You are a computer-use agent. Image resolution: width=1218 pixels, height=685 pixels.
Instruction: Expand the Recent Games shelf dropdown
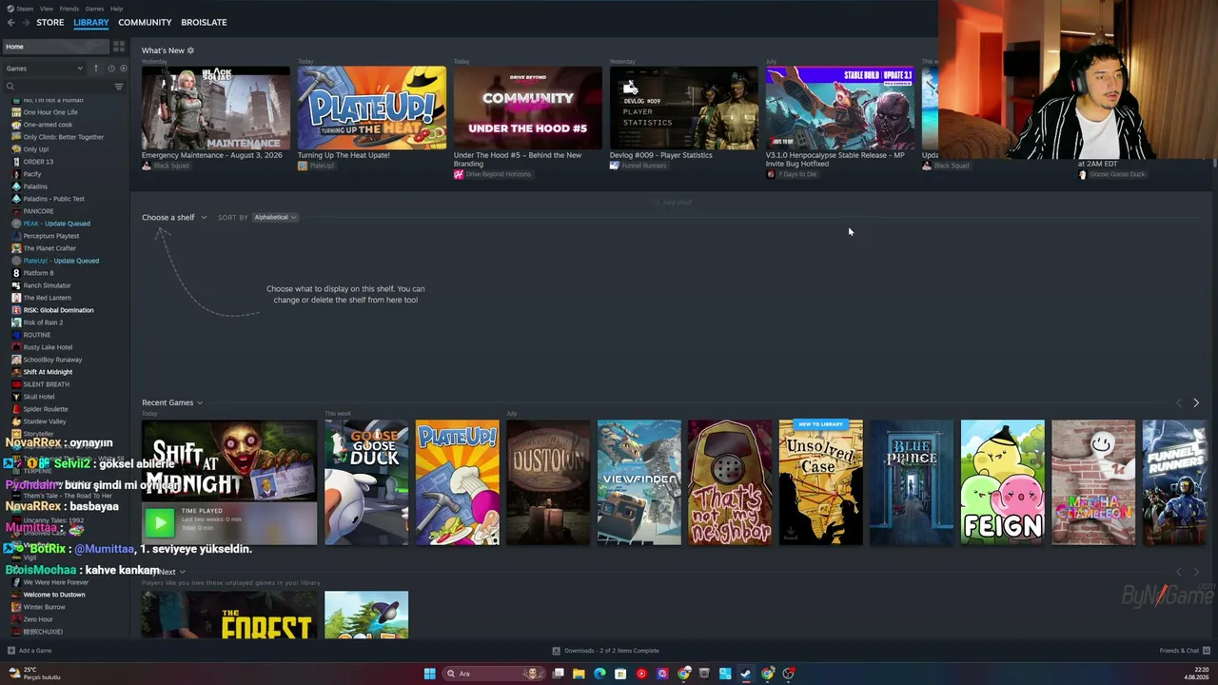coord(172,403)
